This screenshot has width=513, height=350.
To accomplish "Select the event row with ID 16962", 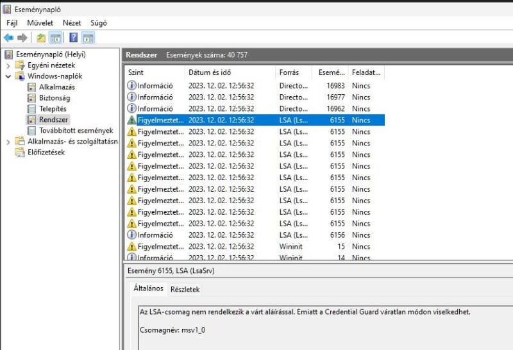I will [255, 108].
